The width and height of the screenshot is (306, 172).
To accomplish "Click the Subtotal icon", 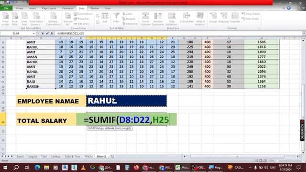I will (x=235, y=18).
